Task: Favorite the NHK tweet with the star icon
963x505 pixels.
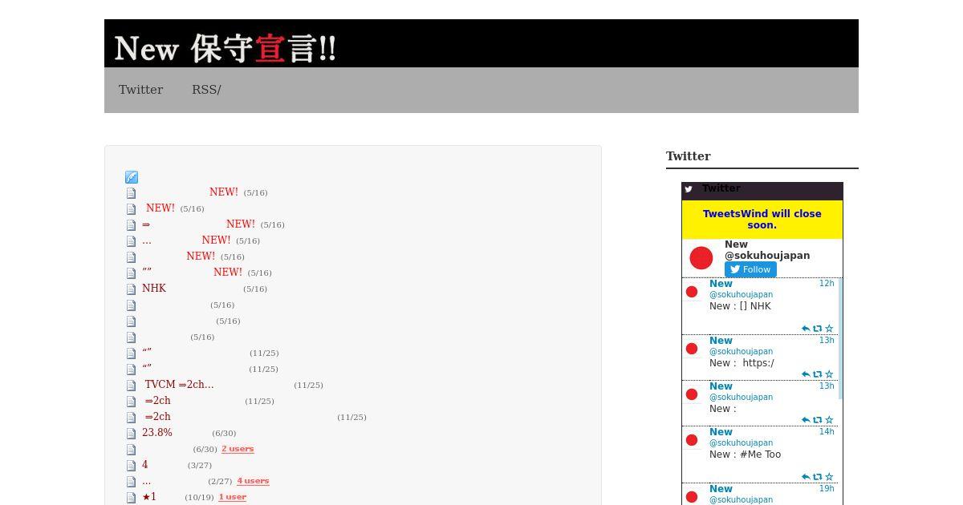Action: pyautogui.click(x=829, y=329)
